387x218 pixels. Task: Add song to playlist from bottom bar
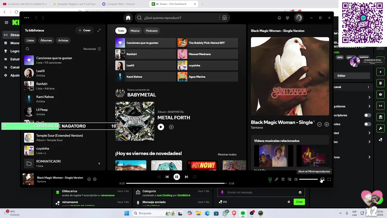(95, 179)
